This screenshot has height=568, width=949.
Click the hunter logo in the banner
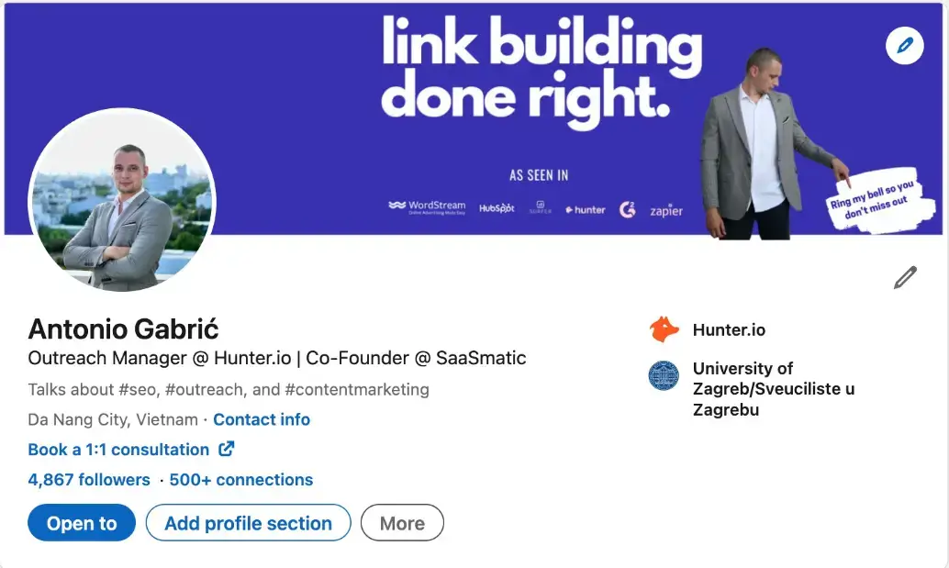tap(585, 209)
